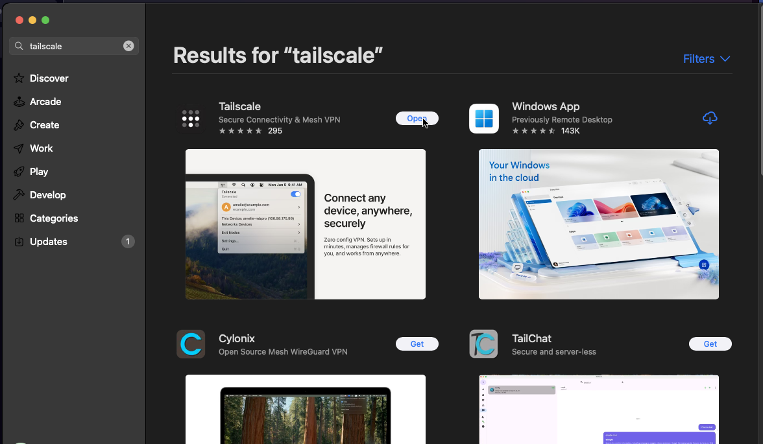Zoom the window with green button
This screenshot has width=763, height=444.
click(45, 20)
